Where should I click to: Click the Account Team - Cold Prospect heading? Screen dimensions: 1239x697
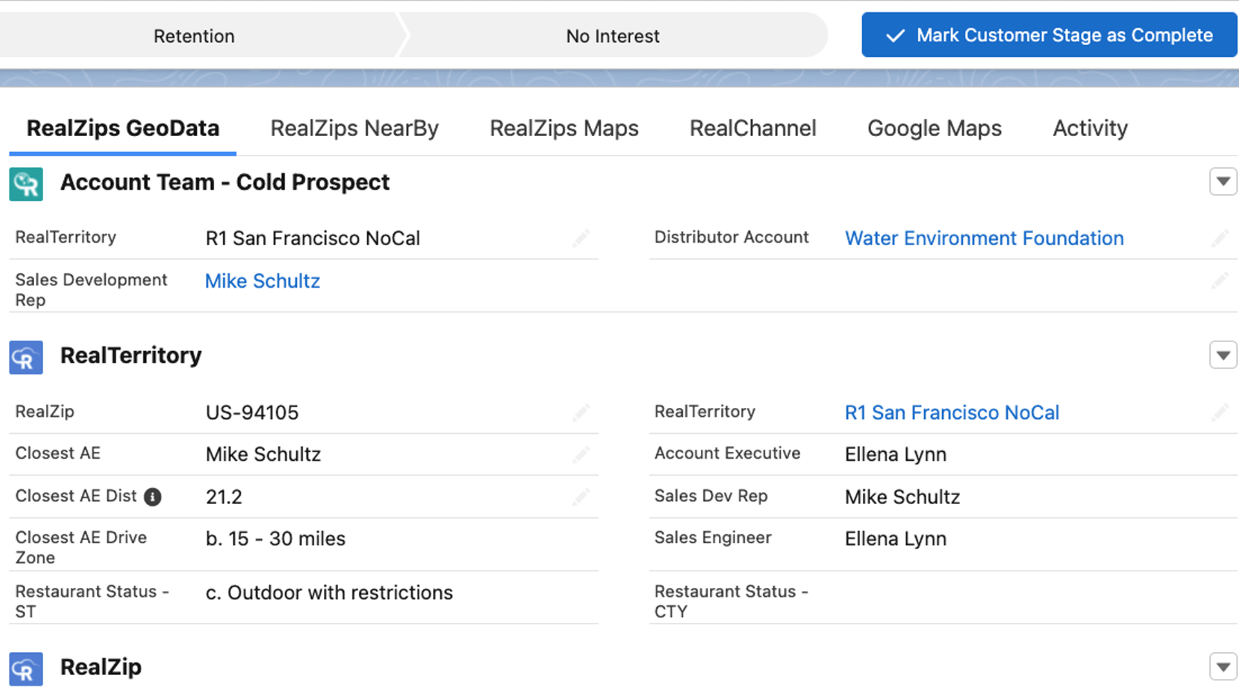pyautogui.click(x=225, y=183)
